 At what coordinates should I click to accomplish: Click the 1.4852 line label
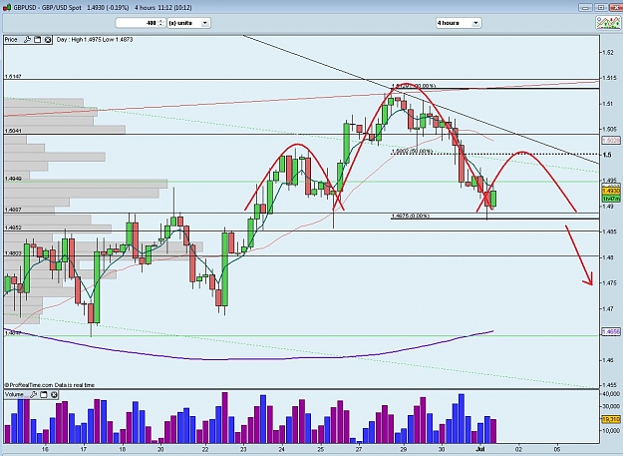click(13, 228)
